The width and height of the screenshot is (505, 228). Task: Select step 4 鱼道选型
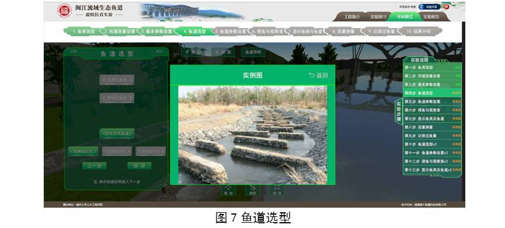point(194,31)
